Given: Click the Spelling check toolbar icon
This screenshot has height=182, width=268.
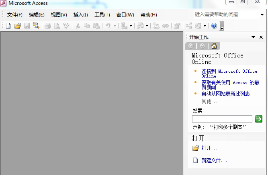Looking at the screenshot, I should [x=66, y=26].
